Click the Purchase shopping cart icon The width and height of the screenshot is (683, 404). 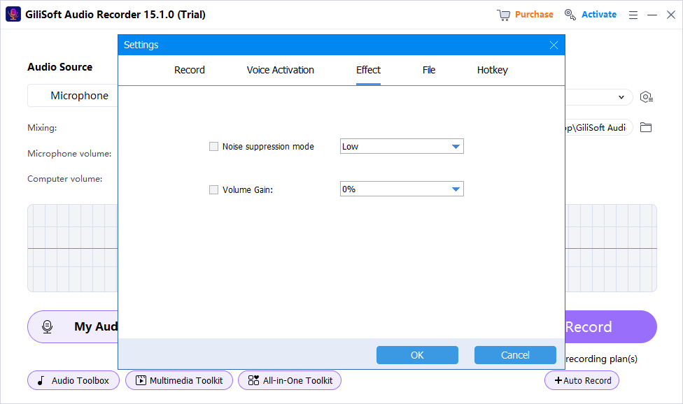[503, 15]
